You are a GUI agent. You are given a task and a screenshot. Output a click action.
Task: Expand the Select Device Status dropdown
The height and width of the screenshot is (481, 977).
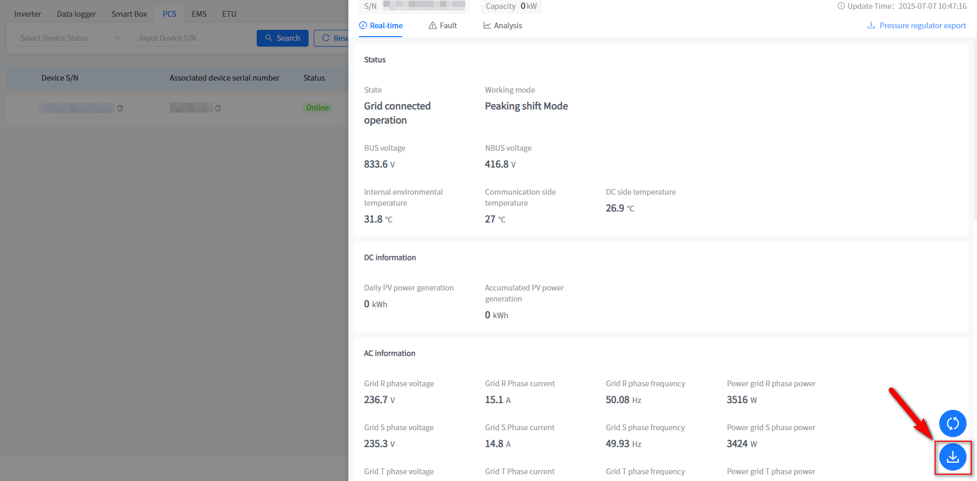tap(70, 38)
